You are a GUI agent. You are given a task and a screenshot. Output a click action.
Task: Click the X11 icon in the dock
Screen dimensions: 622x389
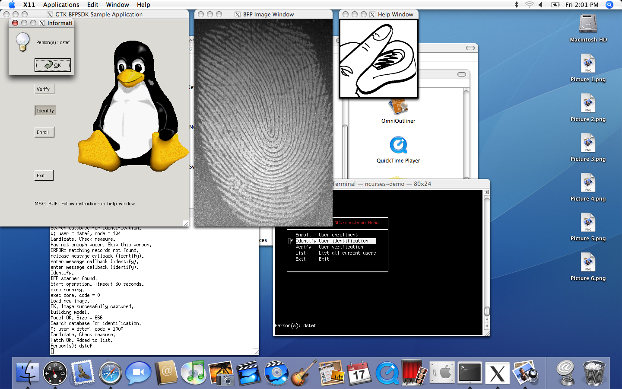(497, 373)
